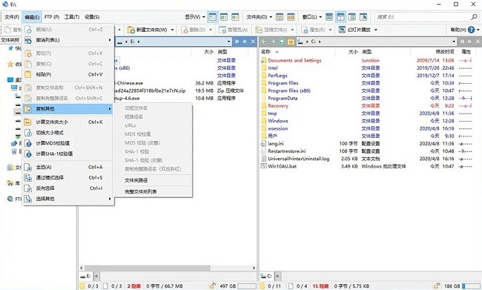Viewport: 482px width, 290px height.
Task: Open the 文件夹(O) dropdown
Action: pyautogui.click(x=260, y=17)
